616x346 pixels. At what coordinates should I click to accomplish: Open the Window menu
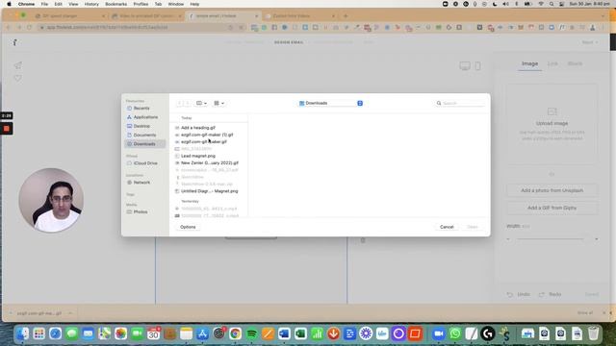175,4
